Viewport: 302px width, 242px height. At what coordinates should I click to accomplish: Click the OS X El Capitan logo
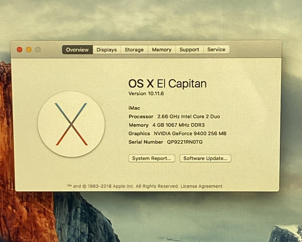click(71, 124)
